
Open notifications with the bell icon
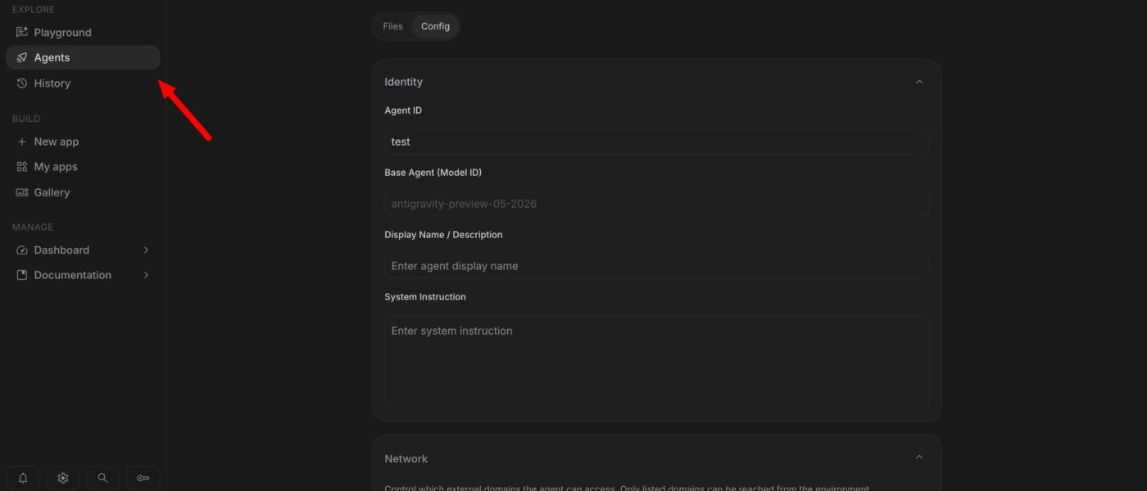pos(23,478)
